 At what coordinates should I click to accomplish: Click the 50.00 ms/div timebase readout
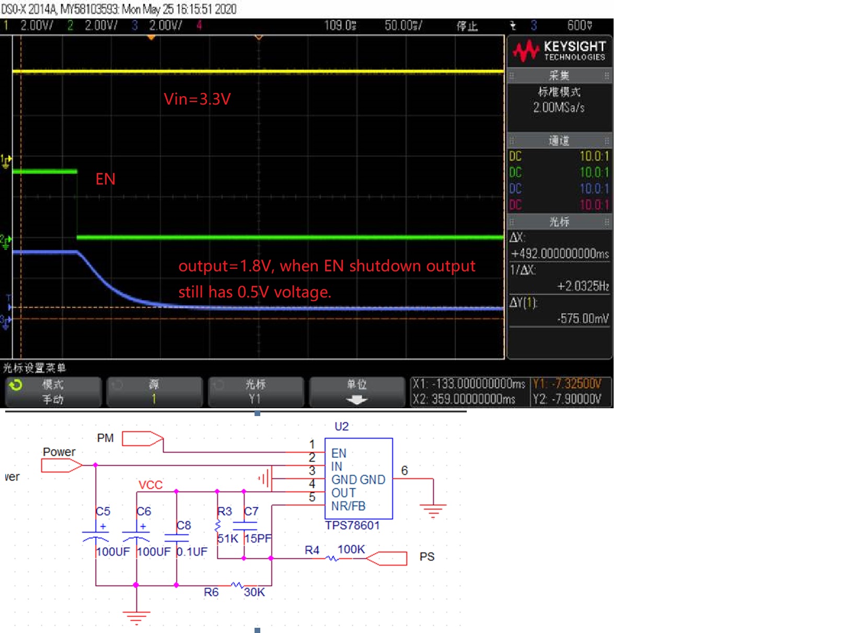[403, 25]
